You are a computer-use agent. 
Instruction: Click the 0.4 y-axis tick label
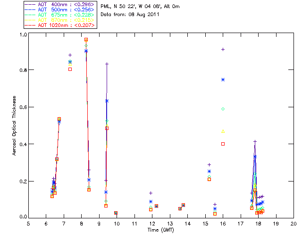pyautogui.click(x=23, y=144)
